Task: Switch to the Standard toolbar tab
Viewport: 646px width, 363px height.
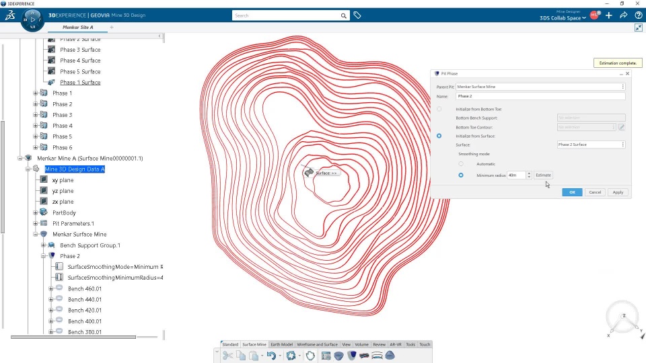Action: coord(230,344)
